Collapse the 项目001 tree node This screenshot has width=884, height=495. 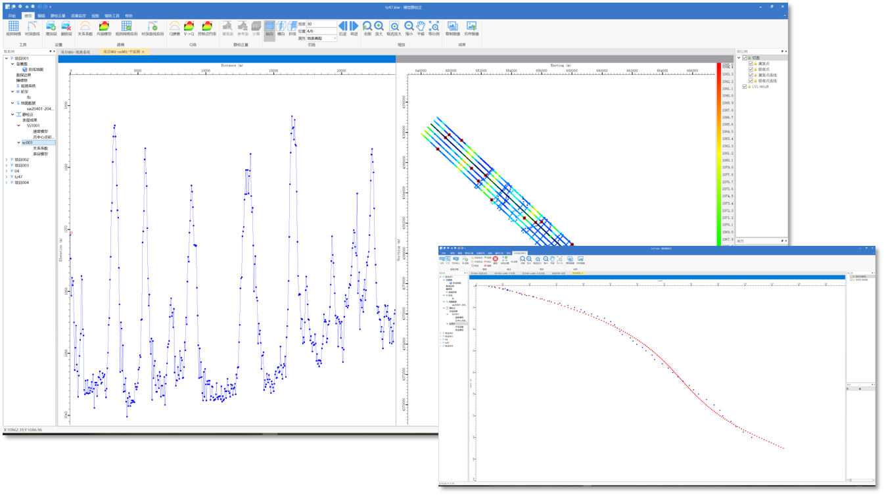(x=7, y=58)
